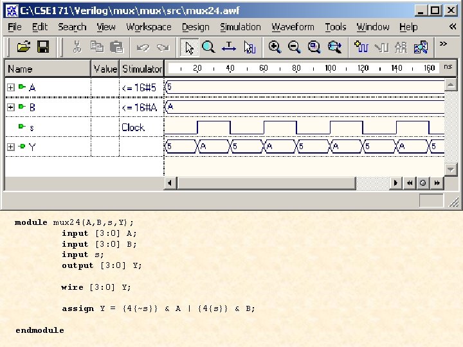Expand bus signal B
Viewport: 463px width, 347px height.
click(11, 107)
